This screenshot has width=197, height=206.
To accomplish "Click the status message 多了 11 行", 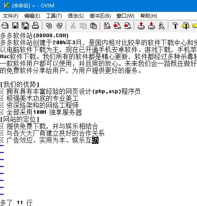I will 16,203.
